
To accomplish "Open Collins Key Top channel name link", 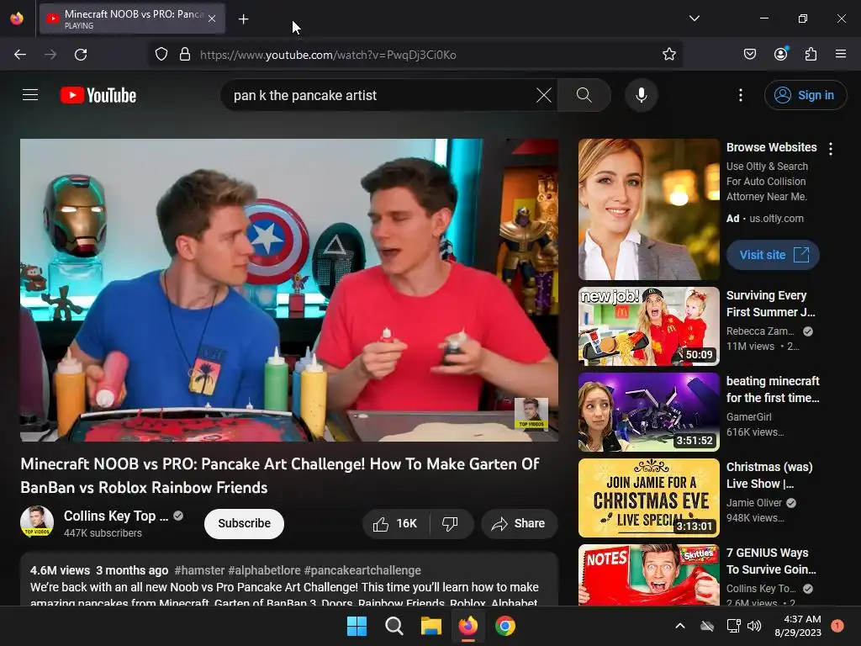I will (x=116, y=516).
